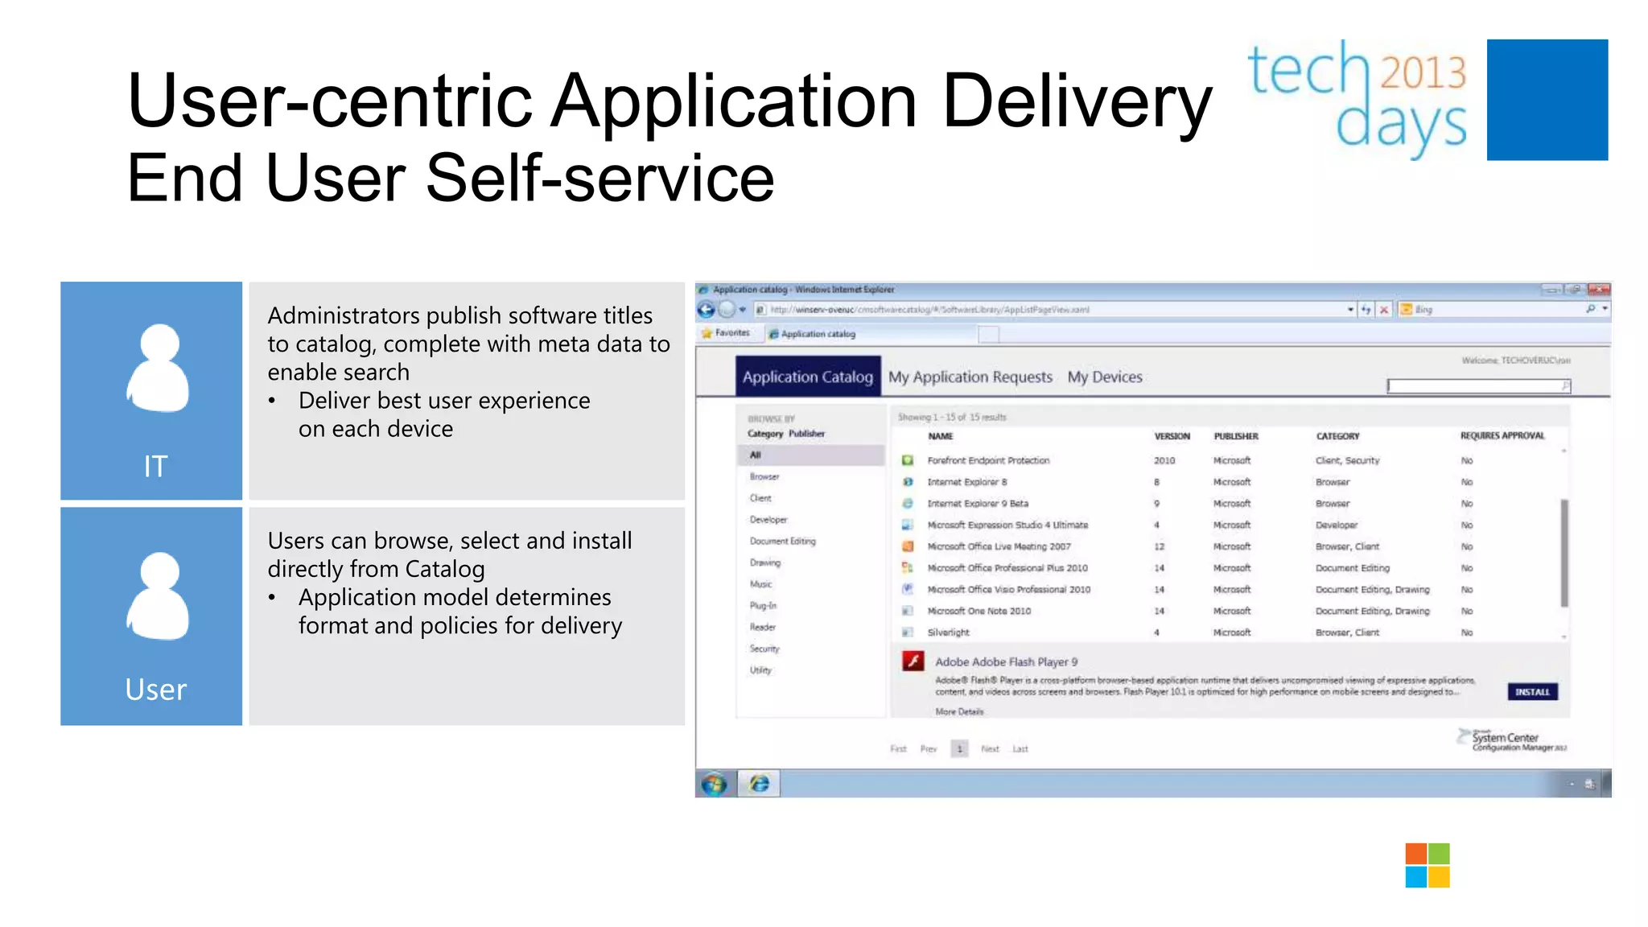The image size is (1648, 927).
Task: Select the Reader category filter
Action: (x=763, y=627)
